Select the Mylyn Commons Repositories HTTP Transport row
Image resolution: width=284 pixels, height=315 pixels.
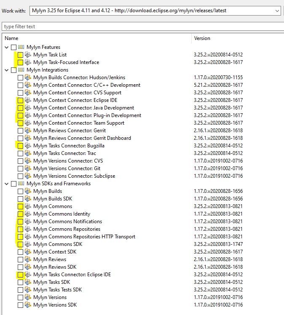(84, 237)
